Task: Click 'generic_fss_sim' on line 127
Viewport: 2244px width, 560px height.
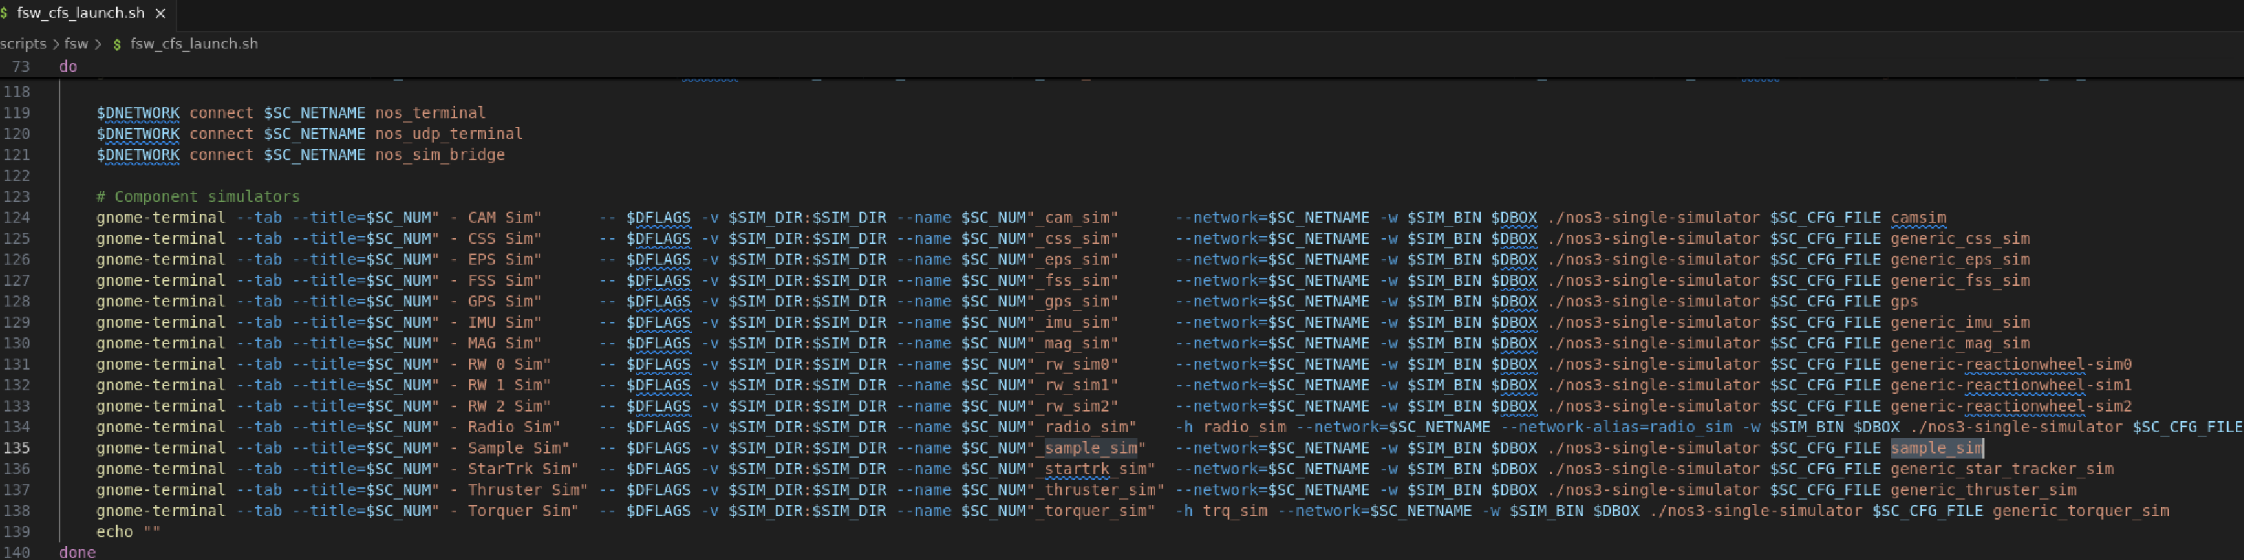Action: click(1960, 281)
